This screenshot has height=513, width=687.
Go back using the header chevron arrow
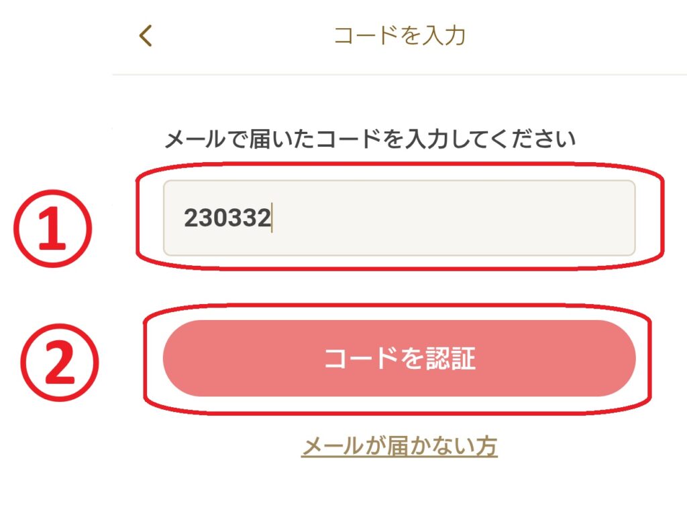pos(146,35)
